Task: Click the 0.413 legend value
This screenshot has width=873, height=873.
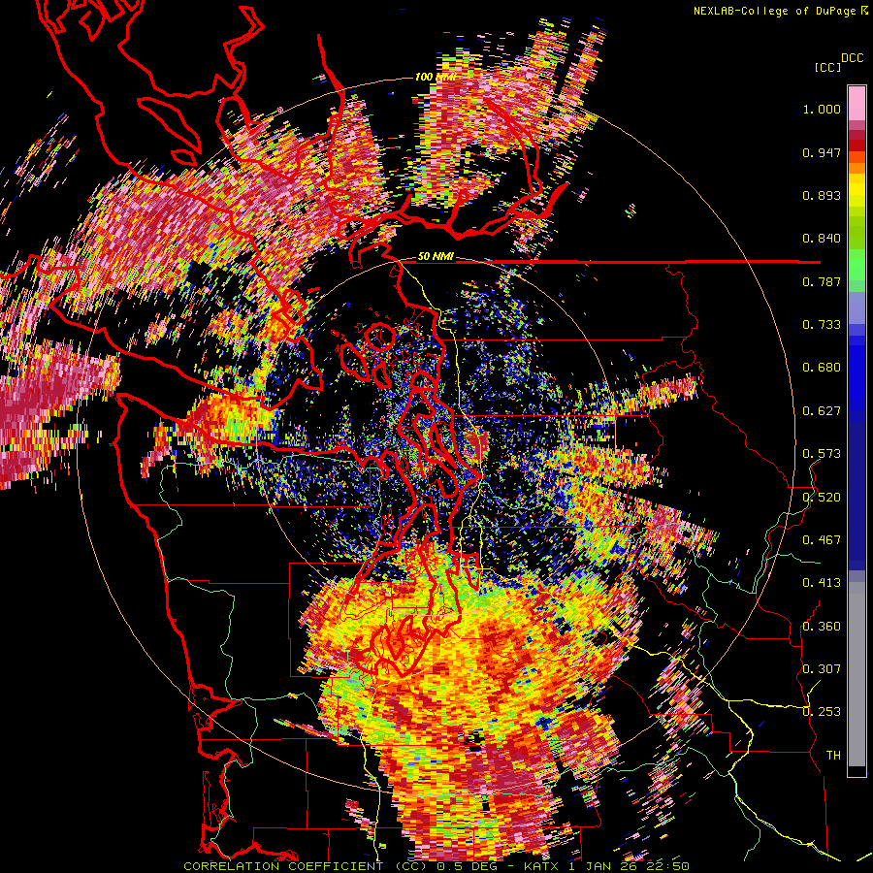Action: coord(822,583)
